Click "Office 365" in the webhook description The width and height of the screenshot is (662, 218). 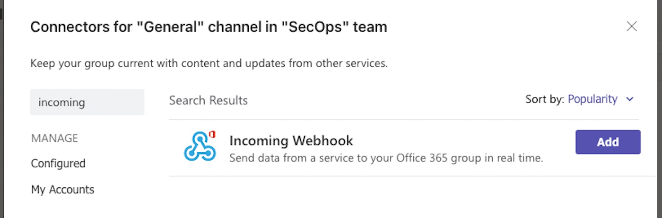(x=437, y=158)
